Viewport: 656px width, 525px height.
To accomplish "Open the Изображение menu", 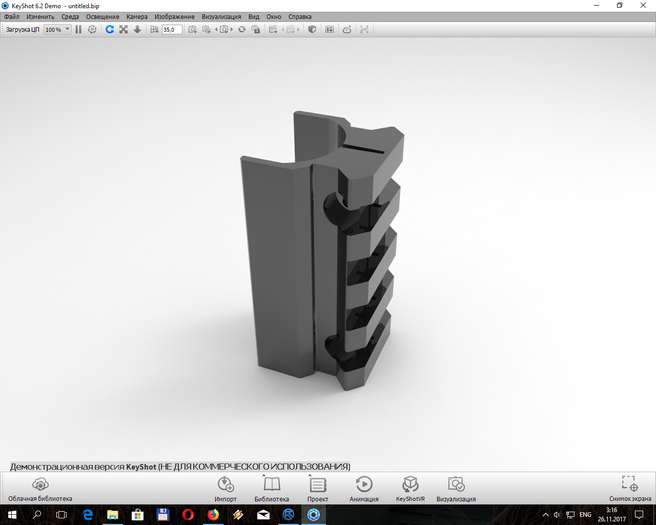I will (x=175, y=17).
